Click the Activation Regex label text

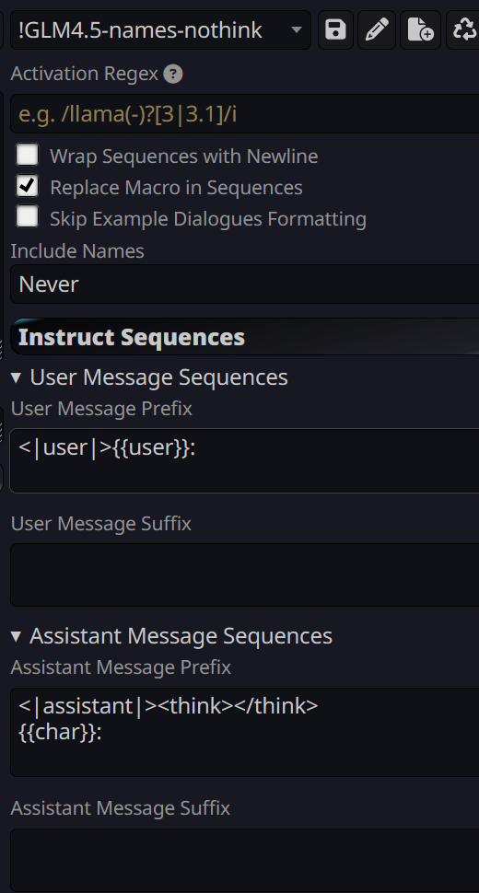point(85,74)
